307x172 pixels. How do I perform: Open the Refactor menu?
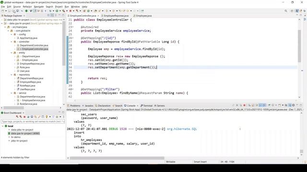(x=27, y=7)
